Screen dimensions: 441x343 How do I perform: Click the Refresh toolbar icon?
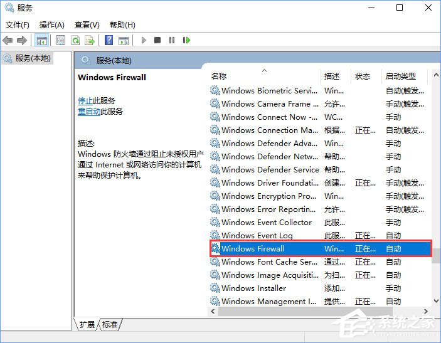(x=75, y=41)
